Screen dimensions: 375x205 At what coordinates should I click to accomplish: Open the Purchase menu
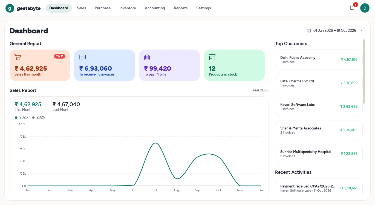pyautogui.click(x=103, y=8)
